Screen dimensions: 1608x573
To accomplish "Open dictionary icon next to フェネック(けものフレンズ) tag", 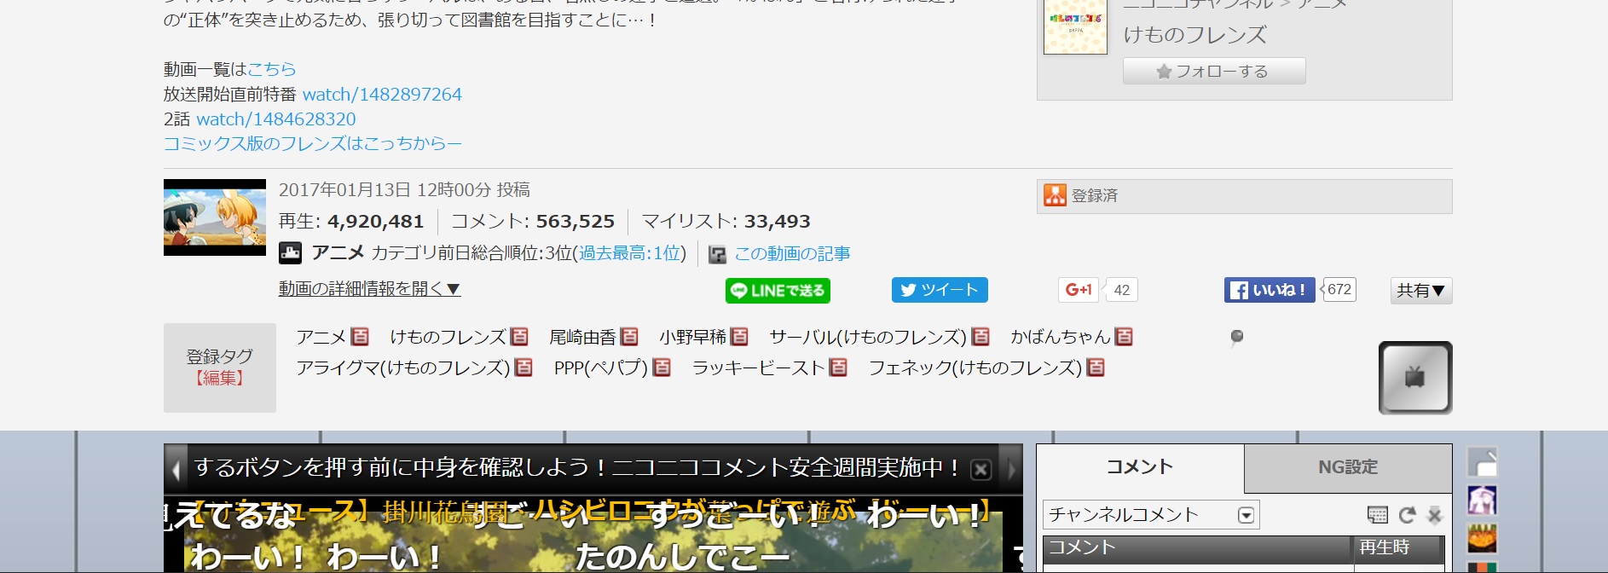I will point(1096,368).
